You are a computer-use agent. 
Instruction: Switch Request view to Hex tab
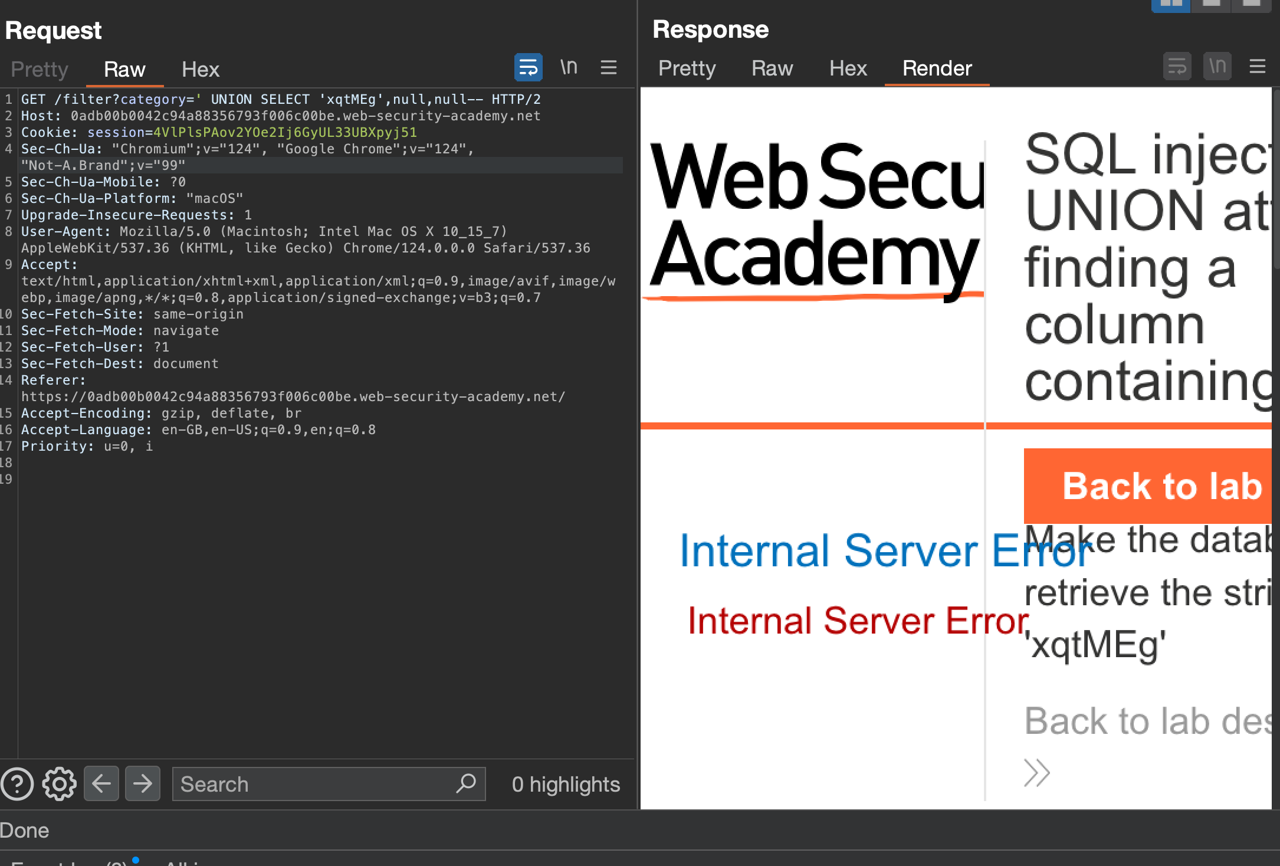click(x=200, y=70)
